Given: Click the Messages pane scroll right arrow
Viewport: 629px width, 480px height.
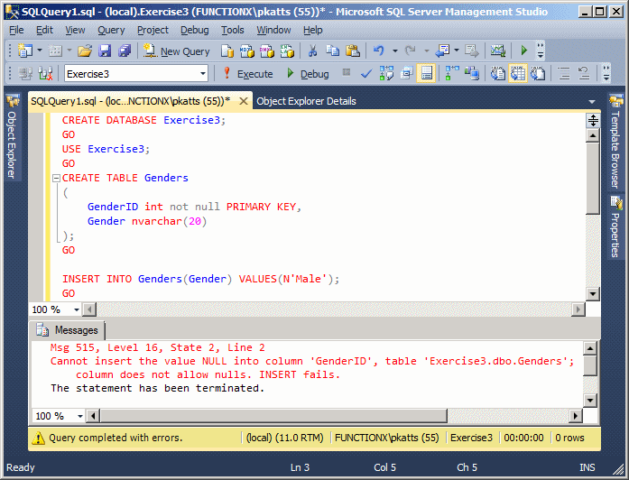Looking at the screenshot, I should (x=576, y=416).
